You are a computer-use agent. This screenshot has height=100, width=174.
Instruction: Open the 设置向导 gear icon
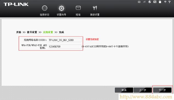pyautogui.click(x=61, y=8)
